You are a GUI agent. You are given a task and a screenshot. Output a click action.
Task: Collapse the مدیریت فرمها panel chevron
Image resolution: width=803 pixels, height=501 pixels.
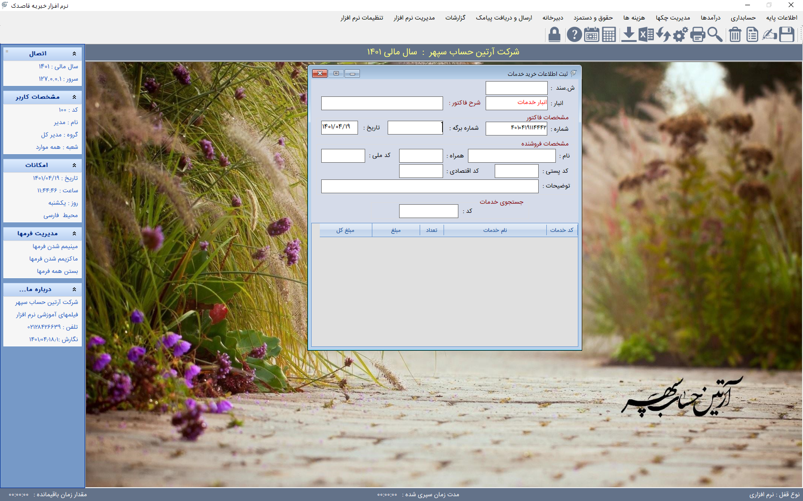tap(74, 233)
